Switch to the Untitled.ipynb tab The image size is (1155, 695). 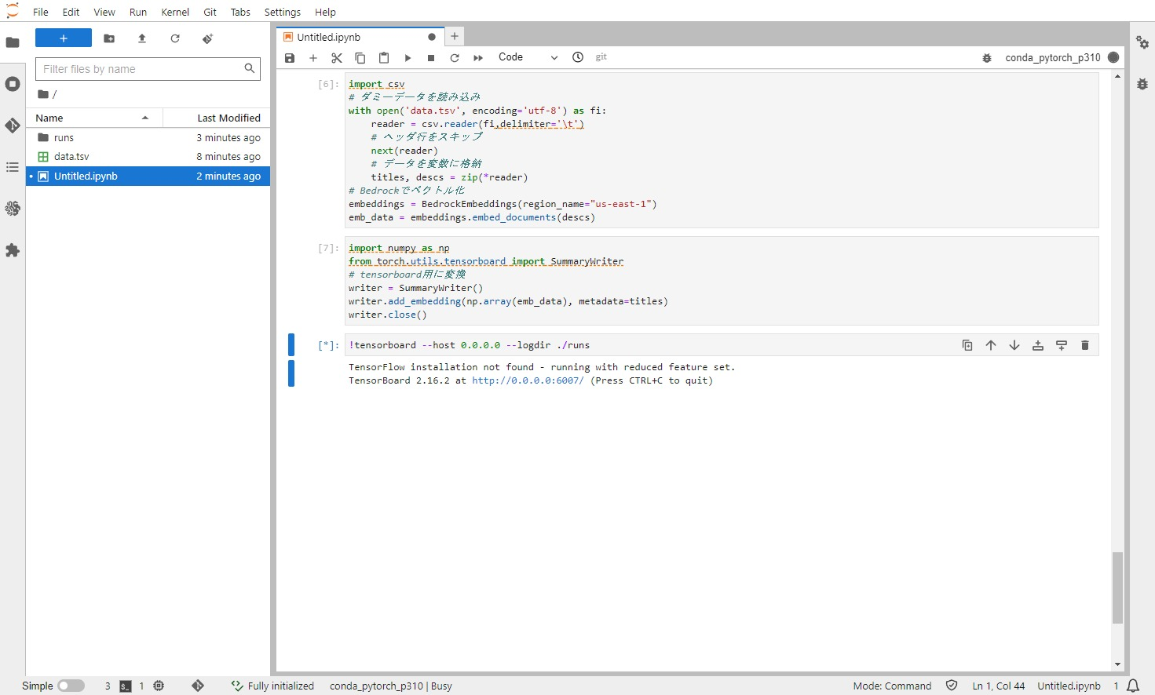329,37
